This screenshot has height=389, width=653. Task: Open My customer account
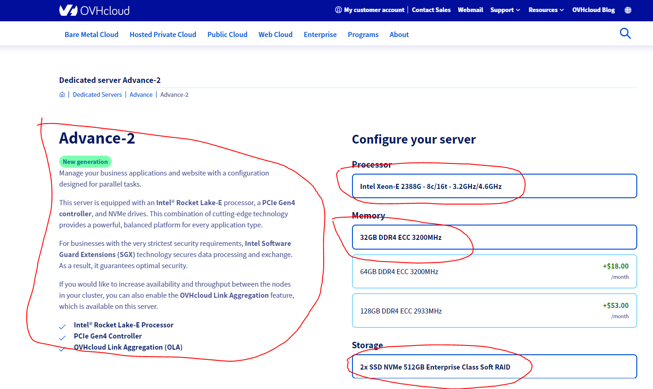tap(370, 10)
